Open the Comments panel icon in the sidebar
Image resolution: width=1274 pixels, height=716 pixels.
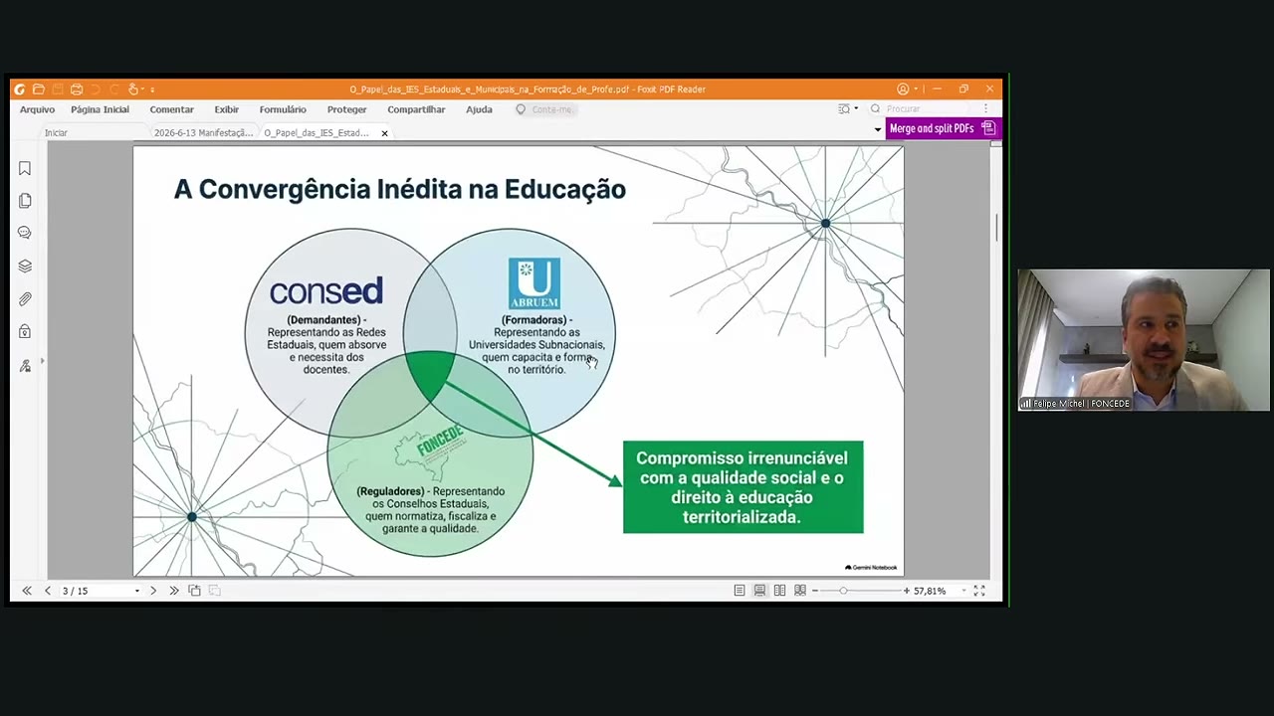pos(25,233)
